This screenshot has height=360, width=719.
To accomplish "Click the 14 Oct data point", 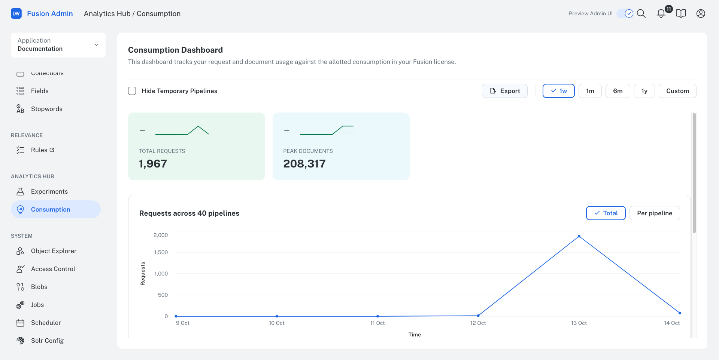I will 680,313.
